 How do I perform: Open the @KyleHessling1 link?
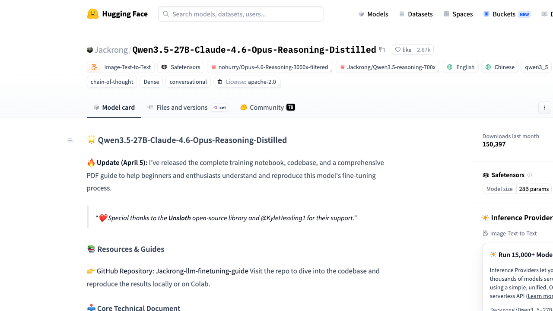pyautogui.click(x=283, y=218)
